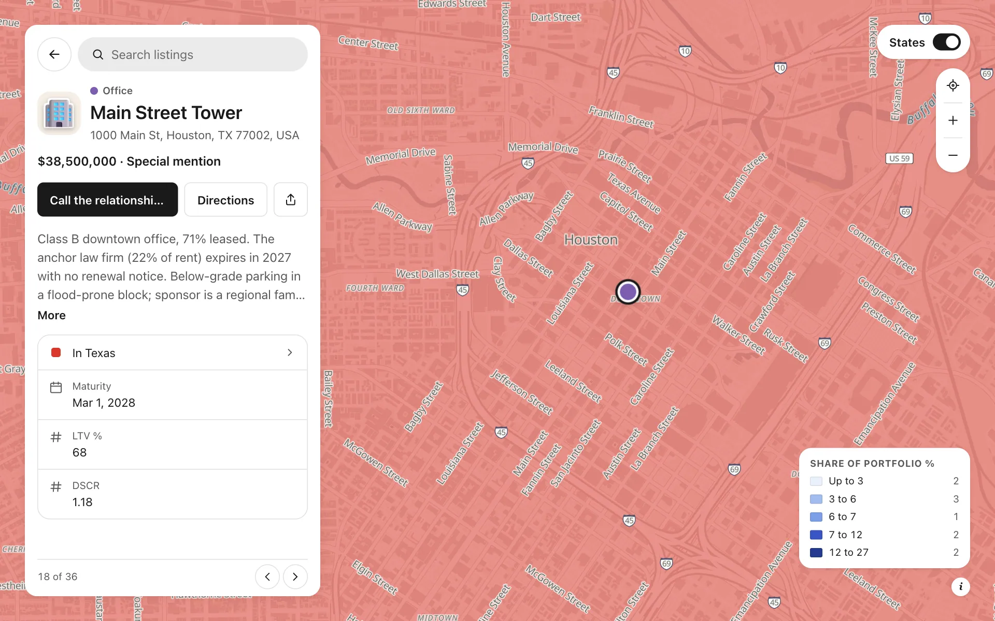The height and width of the screenshot is (621, 995).
Task: Click the 6 to 7 legend swatch
Action: pyautogui.click(x=816, y=517)
